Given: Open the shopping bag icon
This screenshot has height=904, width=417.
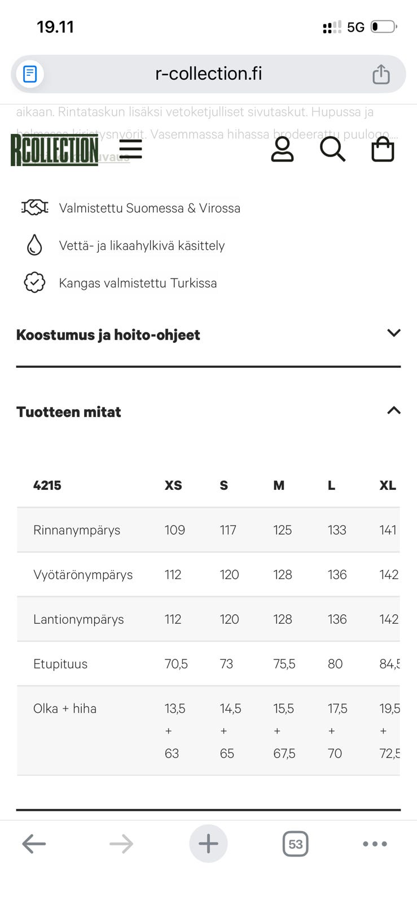Looking at the screenshot, I should tap(383, 149).
